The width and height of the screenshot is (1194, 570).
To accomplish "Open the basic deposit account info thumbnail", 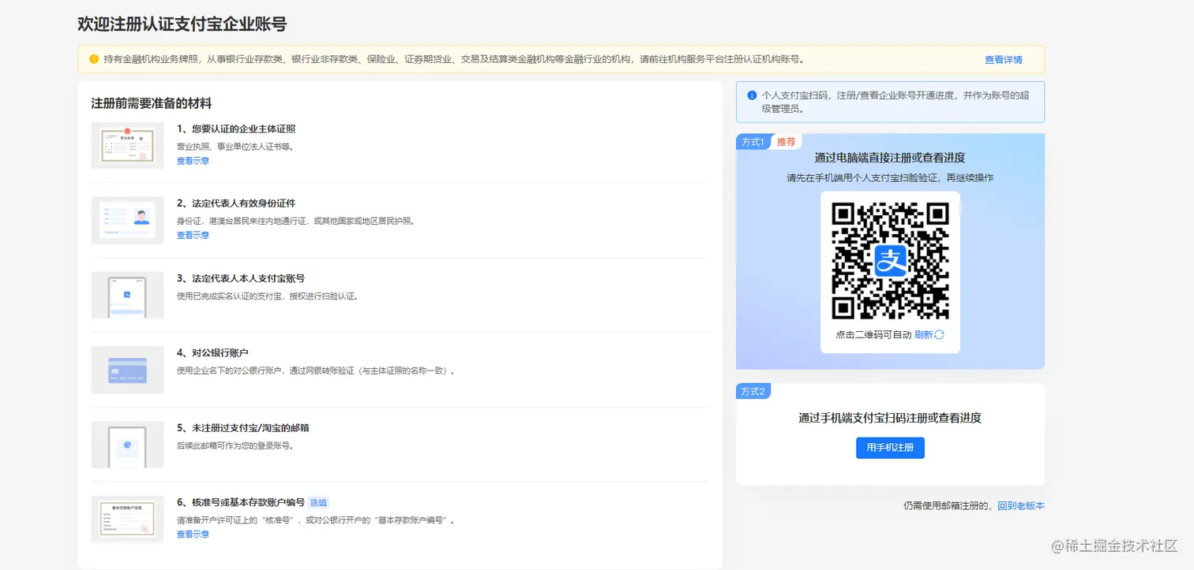I will 127,519.
